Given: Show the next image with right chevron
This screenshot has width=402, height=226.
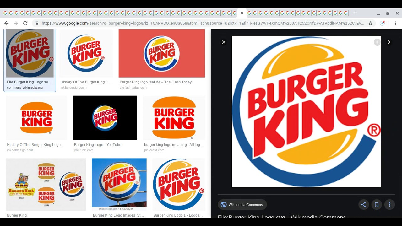Looking at the screenshot, I should [389, 42].
